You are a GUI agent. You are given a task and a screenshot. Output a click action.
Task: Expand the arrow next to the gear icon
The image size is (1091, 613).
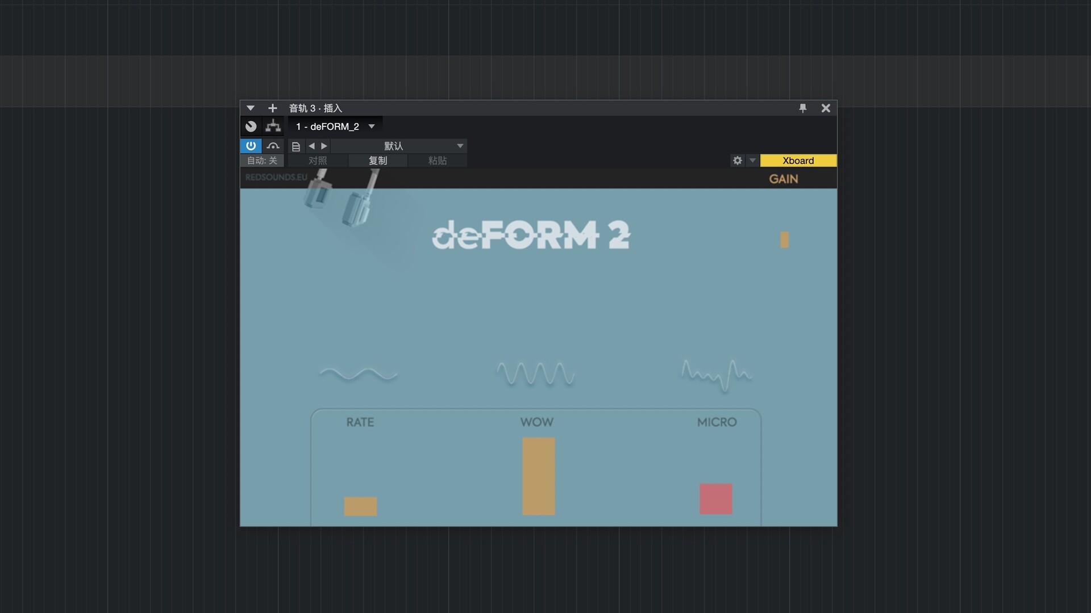click(x=752, y=161)
